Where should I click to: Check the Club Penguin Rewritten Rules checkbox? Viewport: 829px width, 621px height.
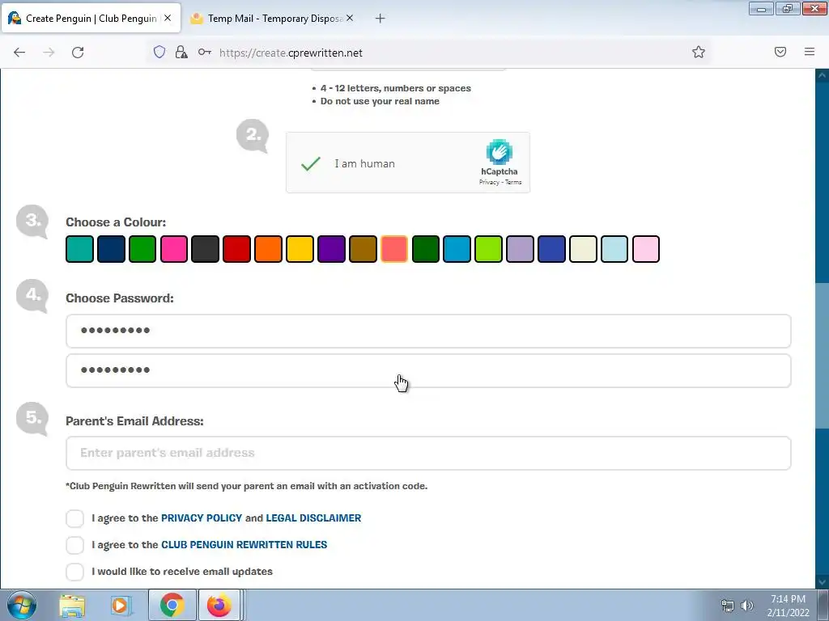pos(75,545)
